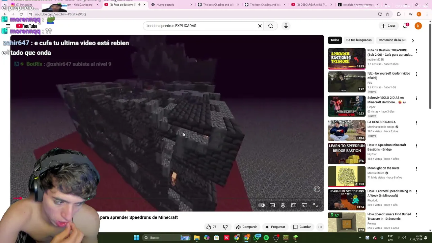Open volume control in system tray
The image size is (432, 243).
pos(405,238)
